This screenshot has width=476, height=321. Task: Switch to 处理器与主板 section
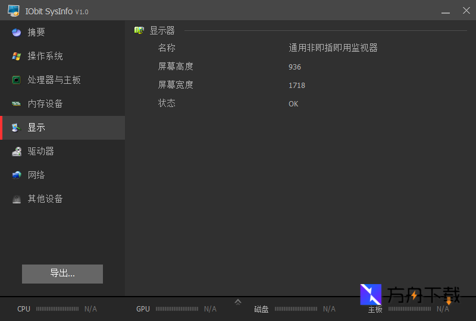point(62,80)
